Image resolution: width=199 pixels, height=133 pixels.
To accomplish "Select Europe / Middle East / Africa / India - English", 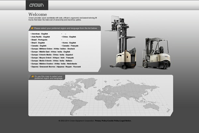I will tap(51, 52).
